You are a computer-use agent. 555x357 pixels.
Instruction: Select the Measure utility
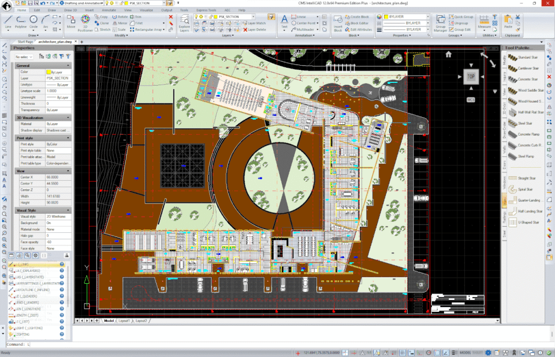pyautogui.click(x=484, y=21)
